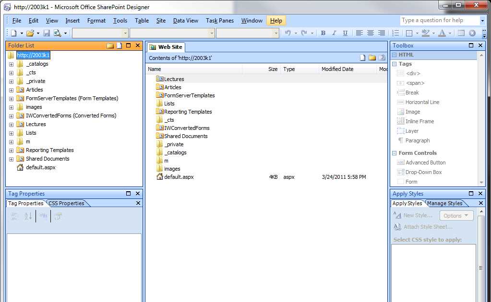Collapse the HTML section in the Toolbox
491x302 pixels.
pyautogui.click(x=395, y=54)
